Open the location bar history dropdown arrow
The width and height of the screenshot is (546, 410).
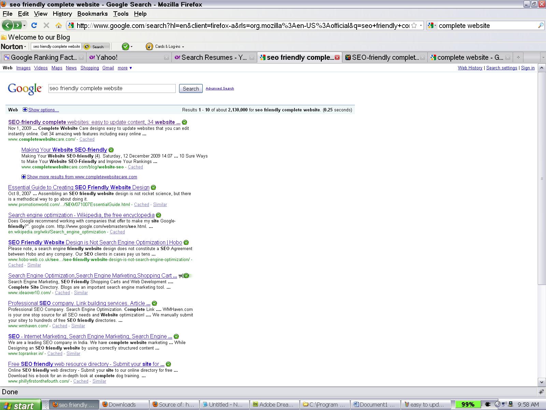421,26
